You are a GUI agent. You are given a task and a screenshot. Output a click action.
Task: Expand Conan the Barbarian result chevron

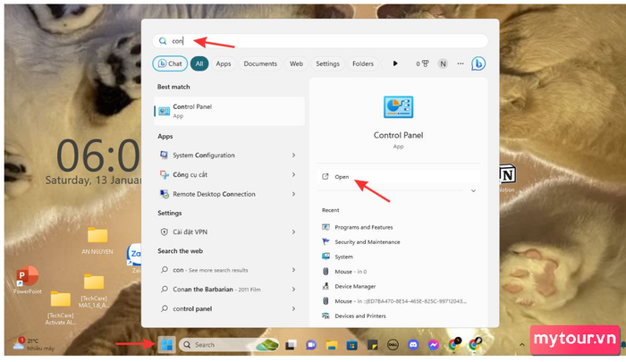click(293, 289)
